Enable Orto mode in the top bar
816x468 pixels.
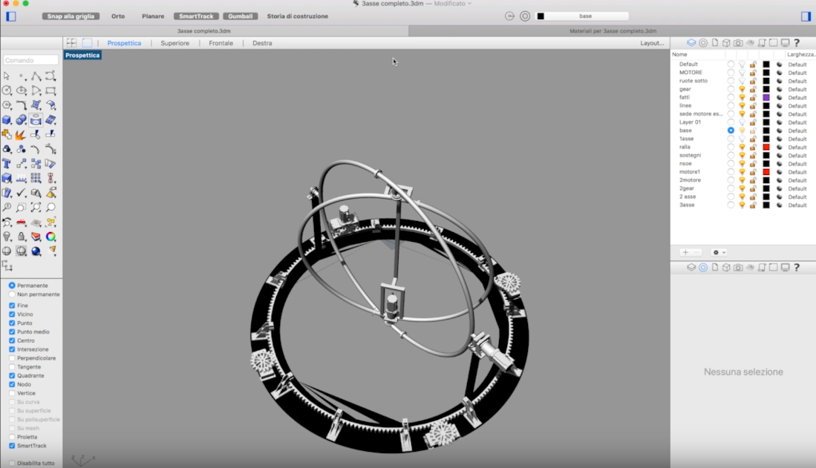118,16
